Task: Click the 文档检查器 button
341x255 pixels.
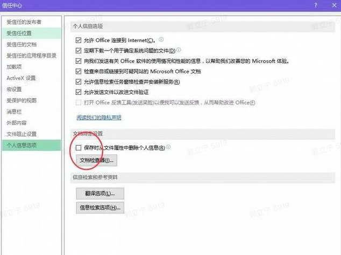Action: pos(97,160)
